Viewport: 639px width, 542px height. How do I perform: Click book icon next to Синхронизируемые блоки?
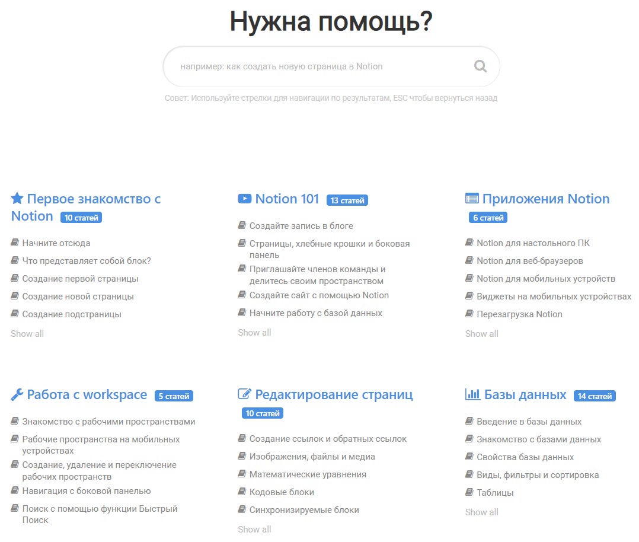click(x=242, y=509)
